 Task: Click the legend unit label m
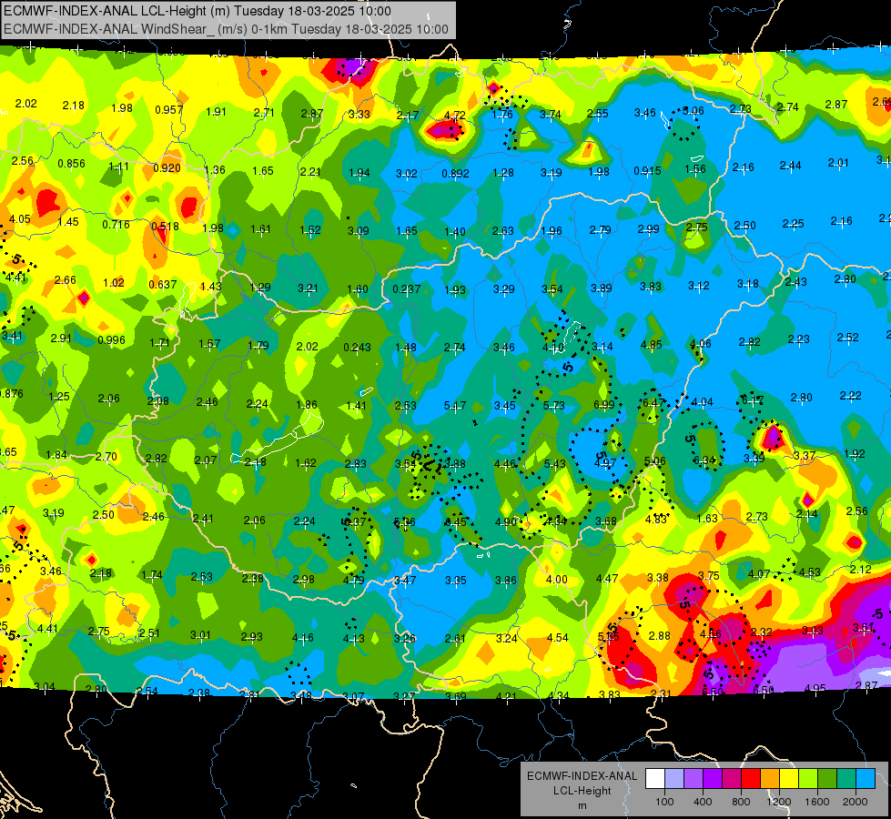[582, 806]
